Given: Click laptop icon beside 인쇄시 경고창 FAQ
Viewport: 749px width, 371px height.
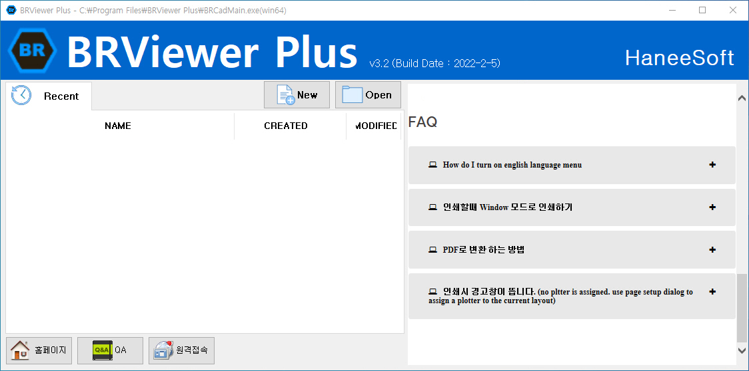Looking at the screenshot, I should 432,292.
